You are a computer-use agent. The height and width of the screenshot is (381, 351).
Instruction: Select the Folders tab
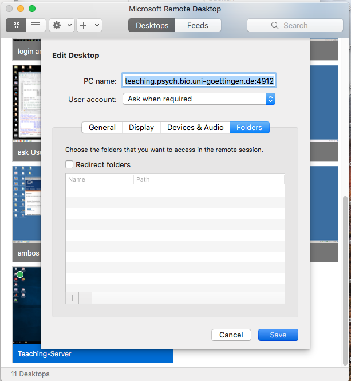coord(250,128)
